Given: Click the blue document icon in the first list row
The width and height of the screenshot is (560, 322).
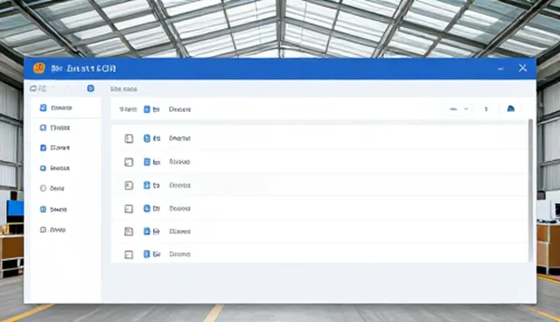Looking at the screenshot, I should pos(147,138).
